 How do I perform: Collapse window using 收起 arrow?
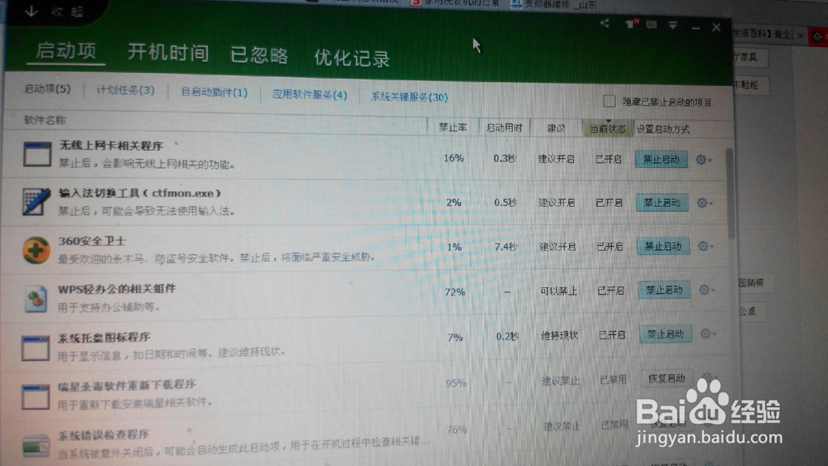pyautogui.click(x=31, y=11)
